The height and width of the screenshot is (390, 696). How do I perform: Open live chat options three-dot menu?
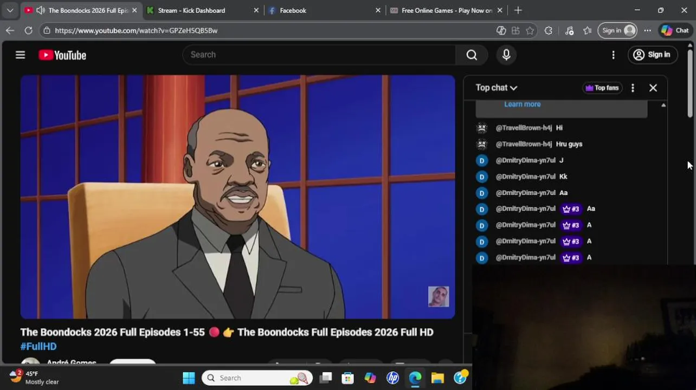[633, 88]
